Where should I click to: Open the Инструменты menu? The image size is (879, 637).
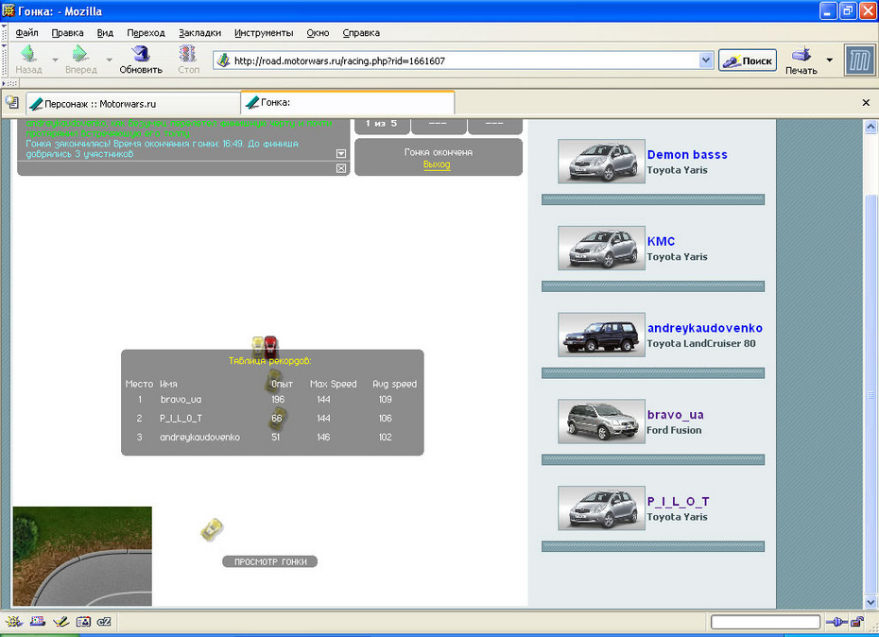(x=264, y=33)
